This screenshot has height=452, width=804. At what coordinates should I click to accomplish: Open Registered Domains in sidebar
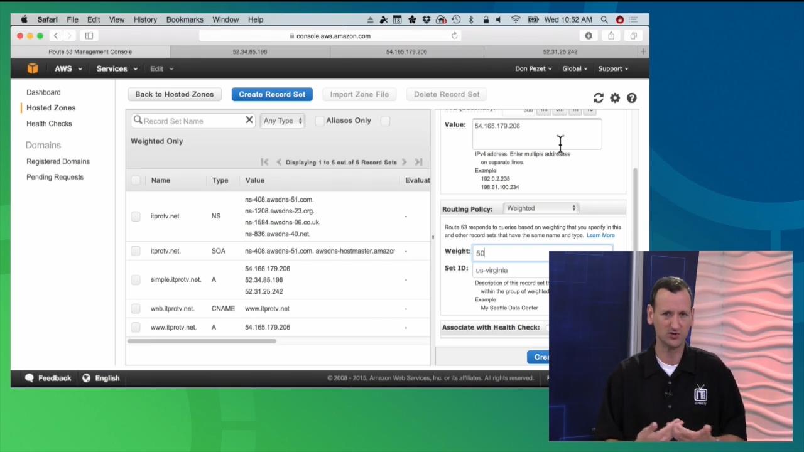(x=58, y=161)
